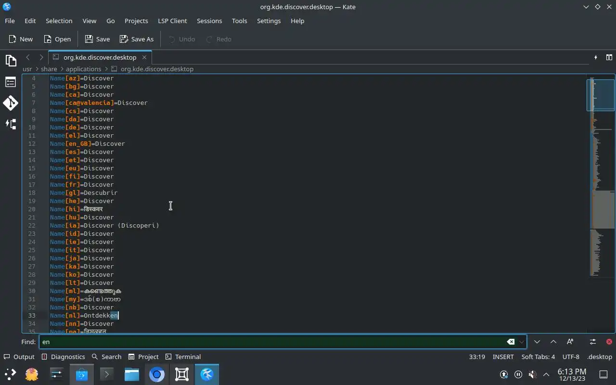Open the LSP/Project tree sidebar icon
Screen dimensions: 616x385
click(11, 124)
